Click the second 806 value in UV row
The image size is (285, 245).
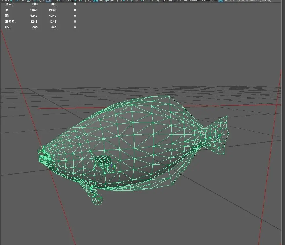coord(54,27)
